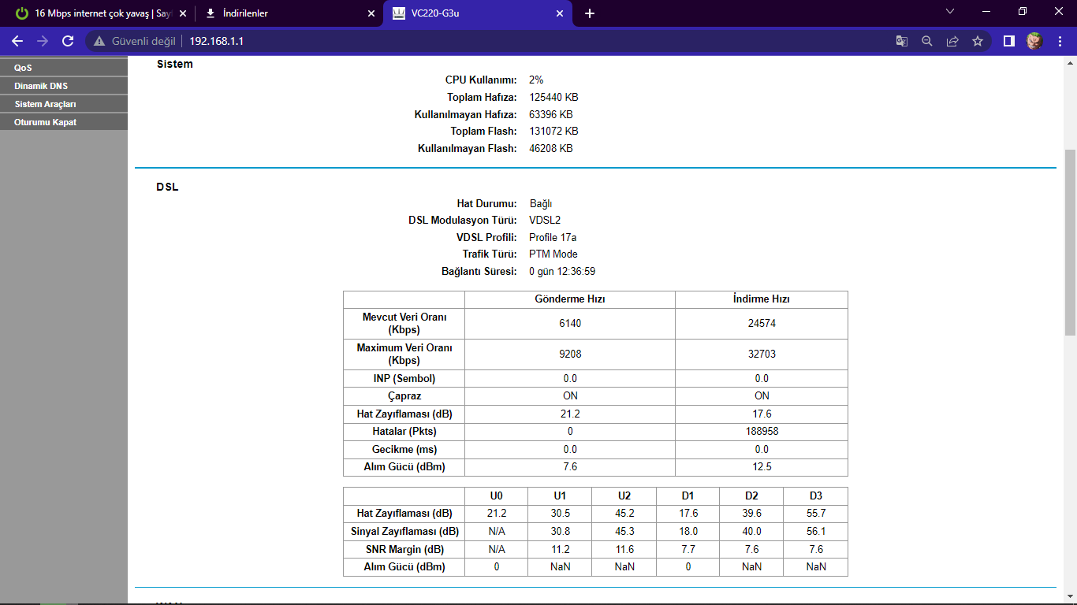Open Sistem Araçları menu item
Viewport: 1077px width, 605px height.
pyautogui.click(x=64, y=104)
